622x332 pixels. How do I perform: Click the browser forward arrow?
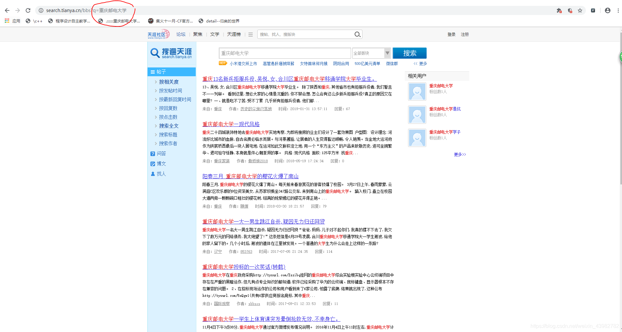point(18,10)
